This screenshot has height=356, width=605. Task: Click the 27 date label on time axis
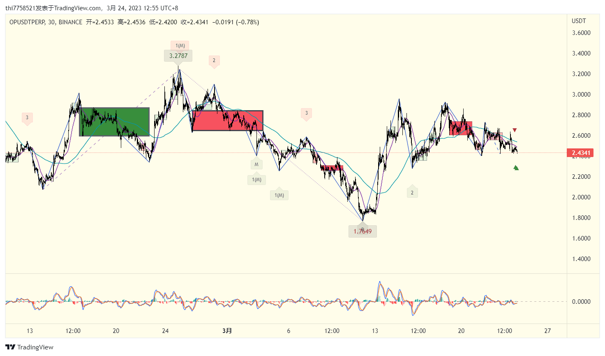547,331
